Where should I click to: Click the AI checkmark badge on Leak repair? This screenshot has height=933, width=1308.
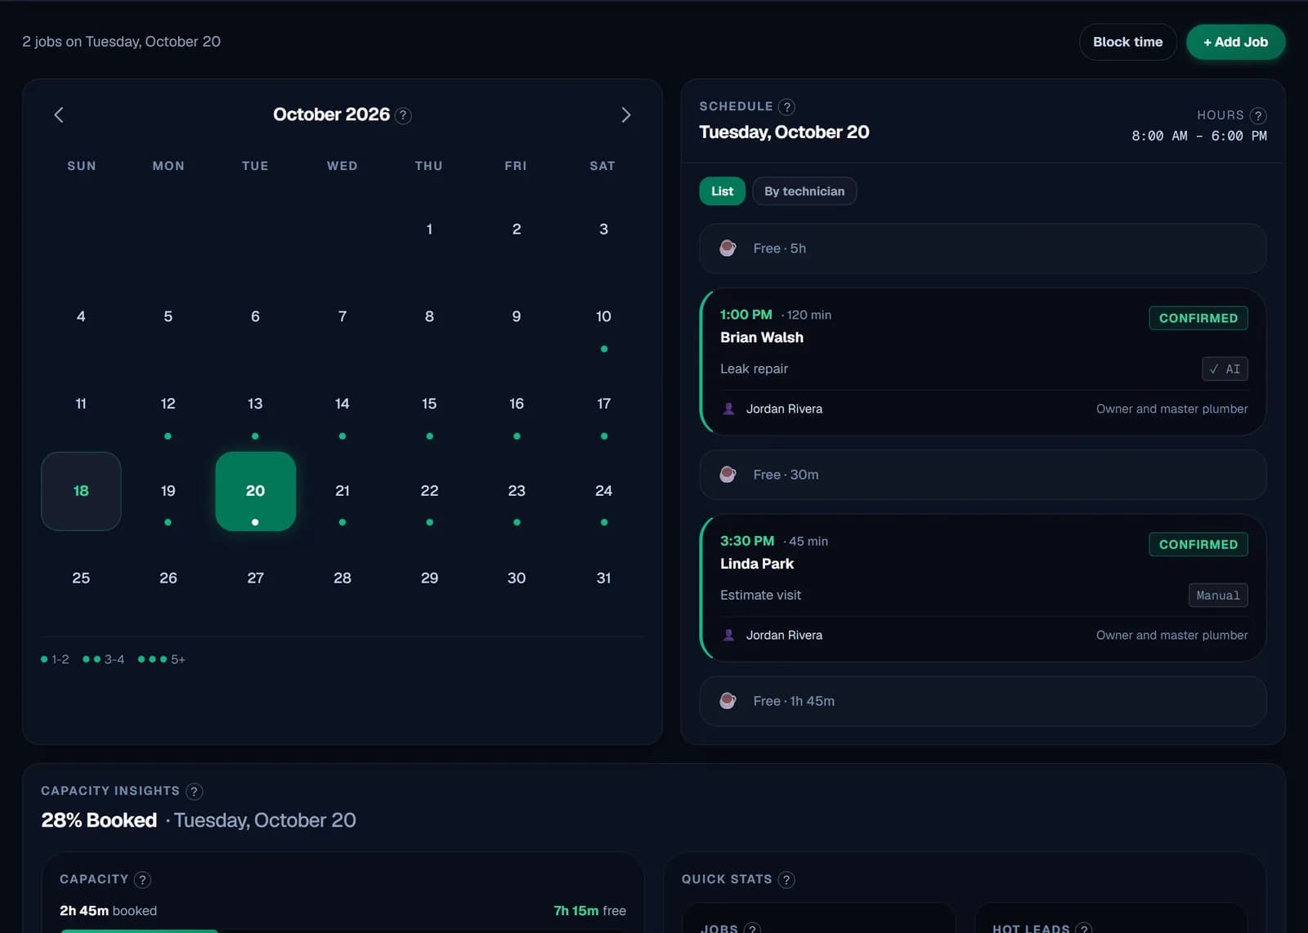click(1225, 369)
